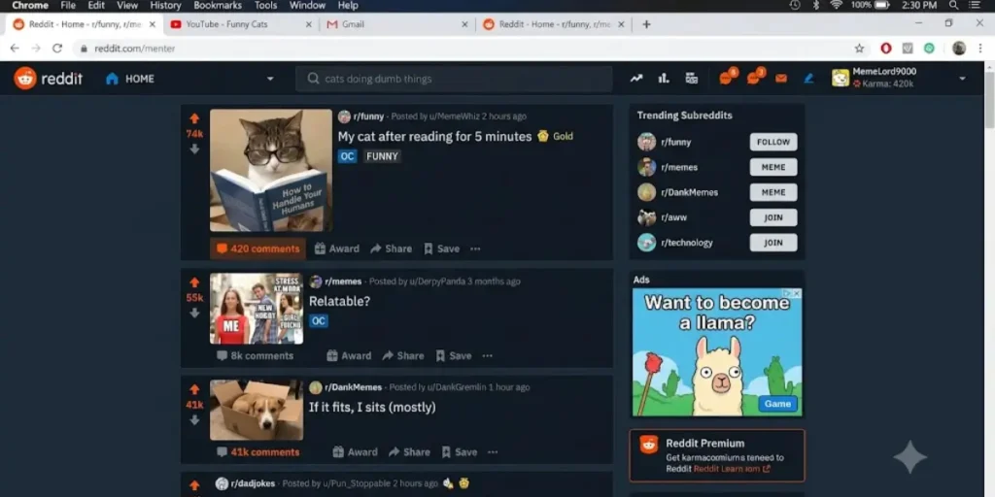Award the cat reading post
The image size is (995, 497).
point(337,248)
